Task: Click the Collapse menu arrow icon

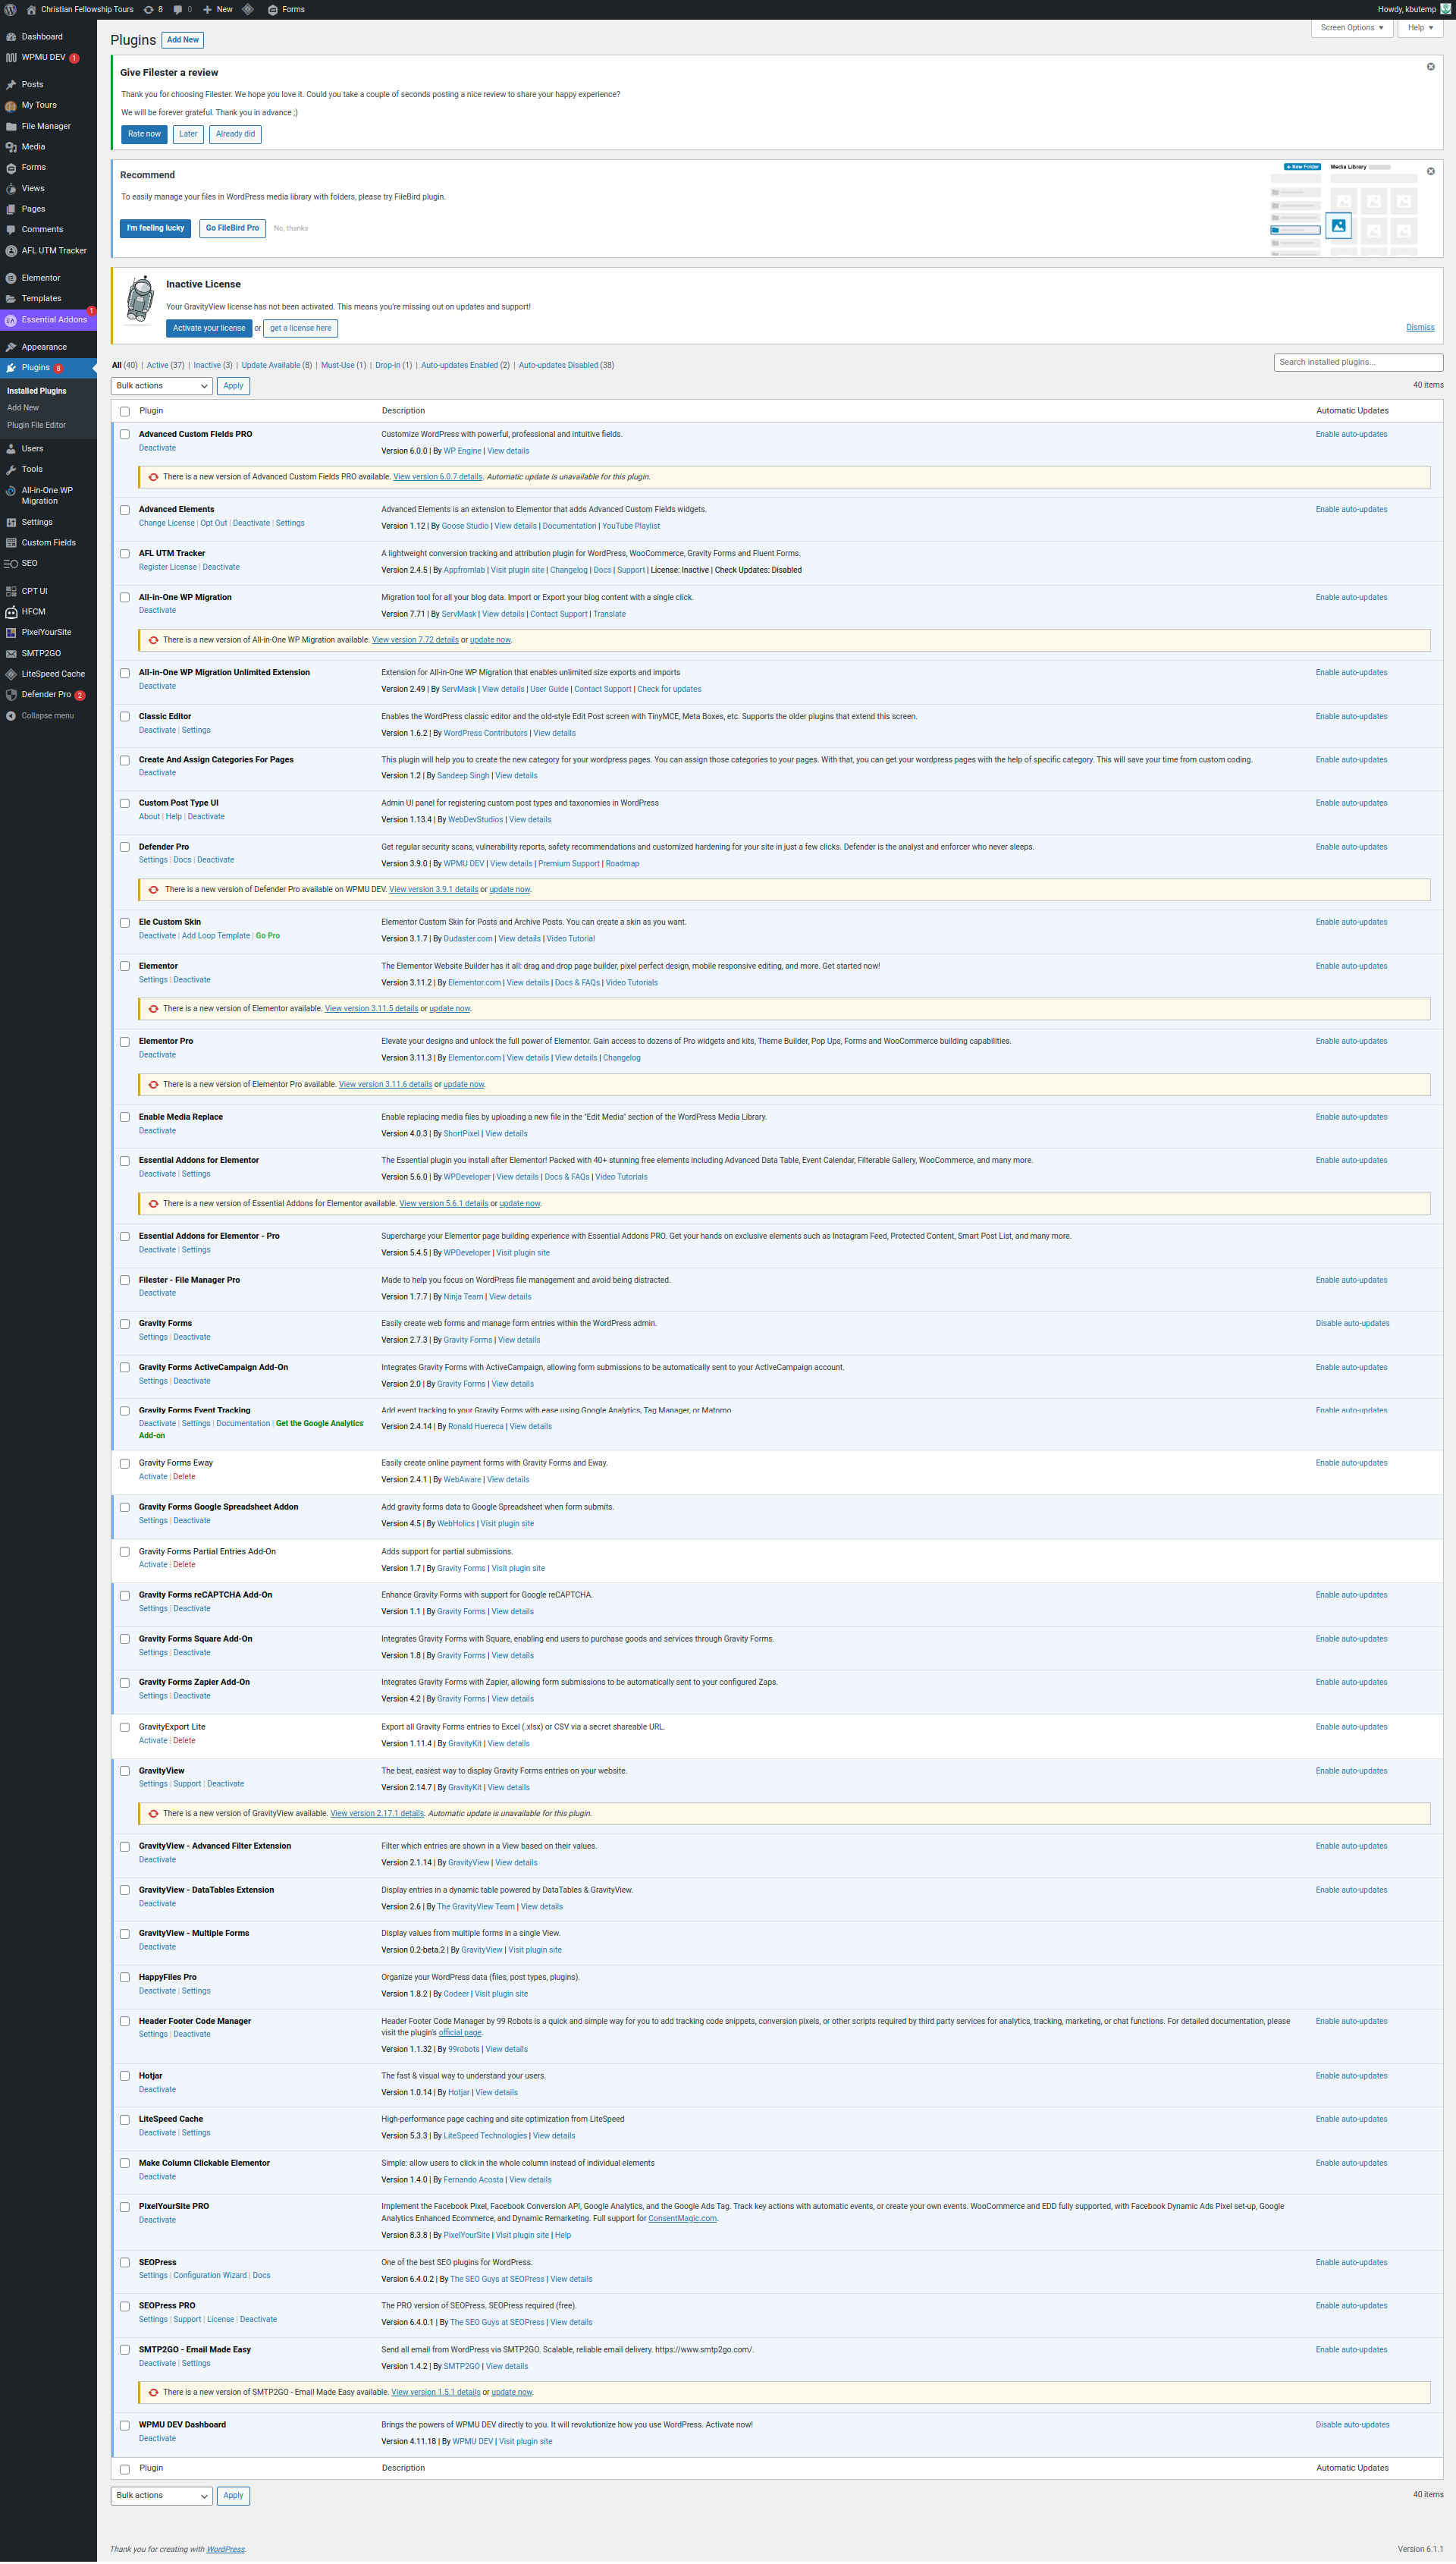Action: pyautogui.click(x=11, y=716)
